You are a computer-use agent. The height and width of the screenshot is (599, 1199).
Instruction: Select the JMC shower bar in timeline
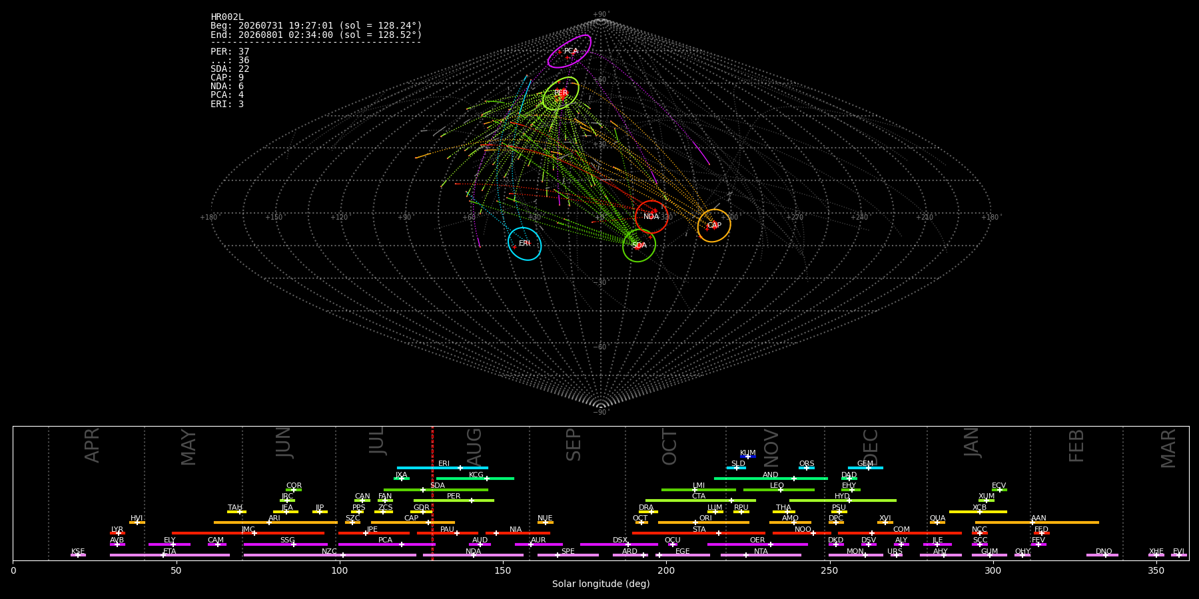click(248, 533)
